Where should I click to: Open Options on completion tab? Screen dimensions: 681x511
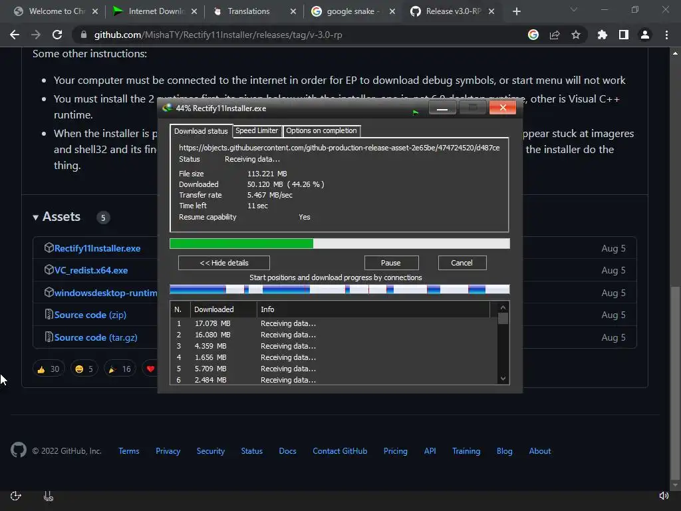tap(321, 130)
